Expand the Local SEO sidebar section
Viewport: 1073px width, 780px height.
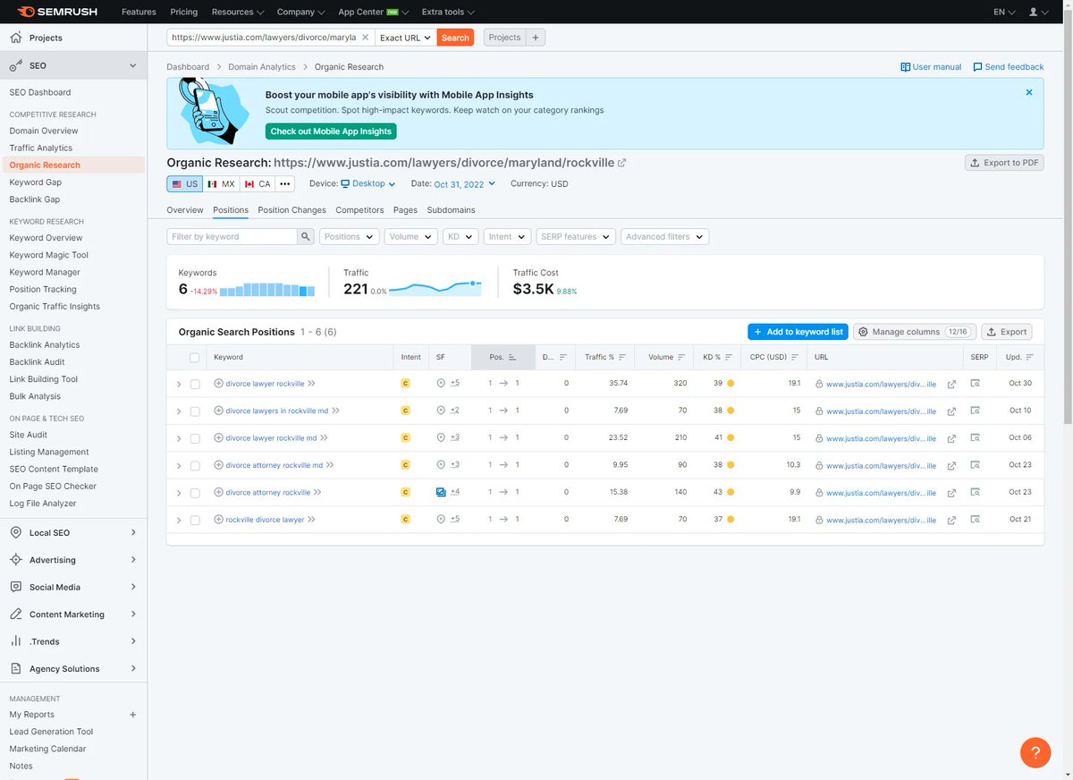[x=73, y=532]
